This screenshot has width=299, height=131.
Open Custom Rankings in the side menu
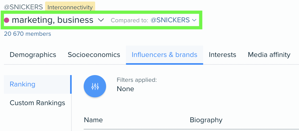pos(38,103)
